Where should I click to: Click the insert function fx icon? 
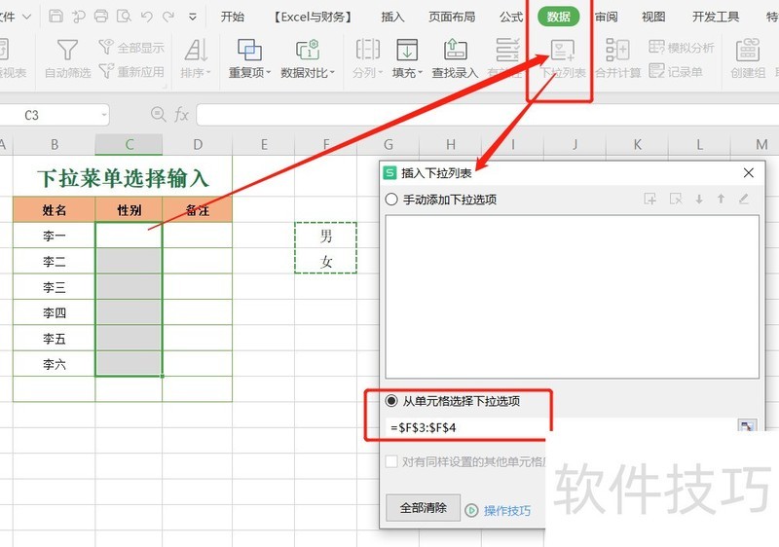(x=181, y=115)
